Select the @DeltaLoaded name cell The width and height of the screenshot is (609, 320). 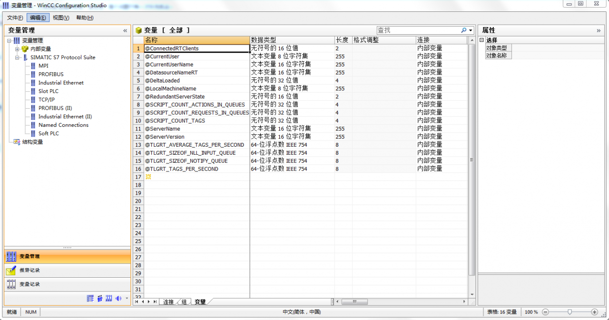tap(197, 81)
